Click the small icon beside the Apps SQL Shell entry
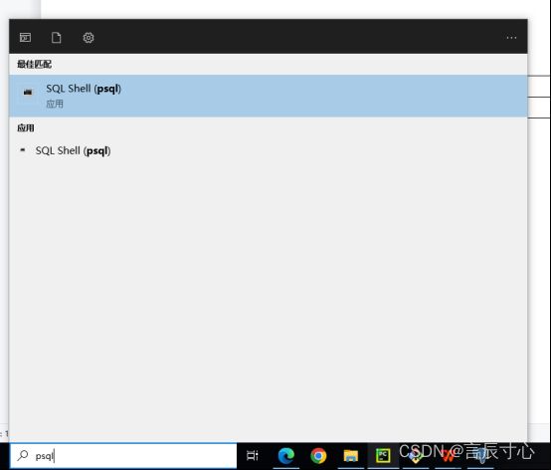The height and width of the screenshot is (470, 551). coord(23,150)
